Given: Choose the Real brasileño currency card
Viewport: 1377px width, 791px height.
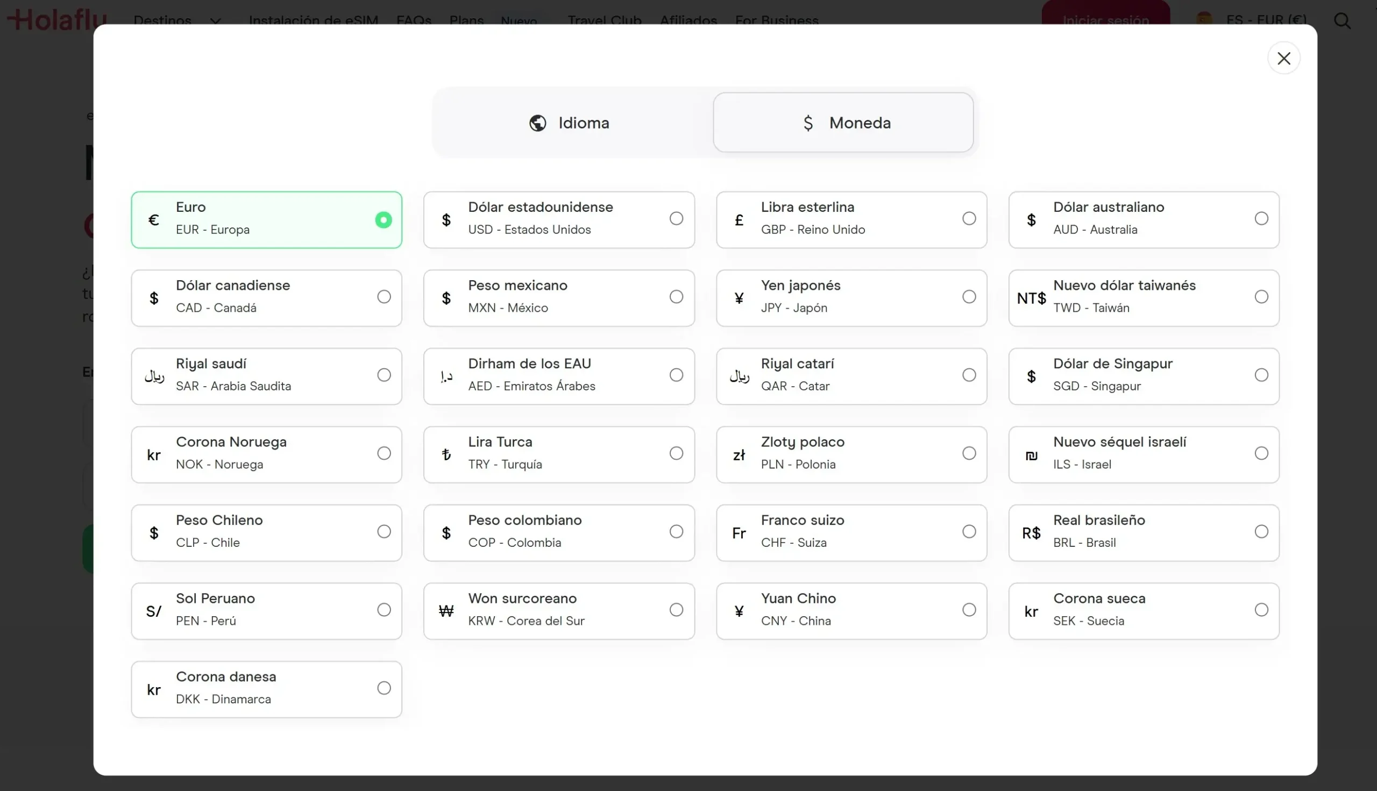Looking at the screenshot, I should 1144,533.
